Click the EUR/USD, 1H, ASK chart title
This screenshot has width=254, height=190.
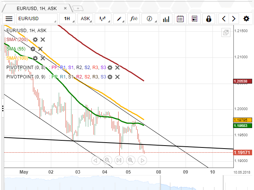click(x=26, y=30)
